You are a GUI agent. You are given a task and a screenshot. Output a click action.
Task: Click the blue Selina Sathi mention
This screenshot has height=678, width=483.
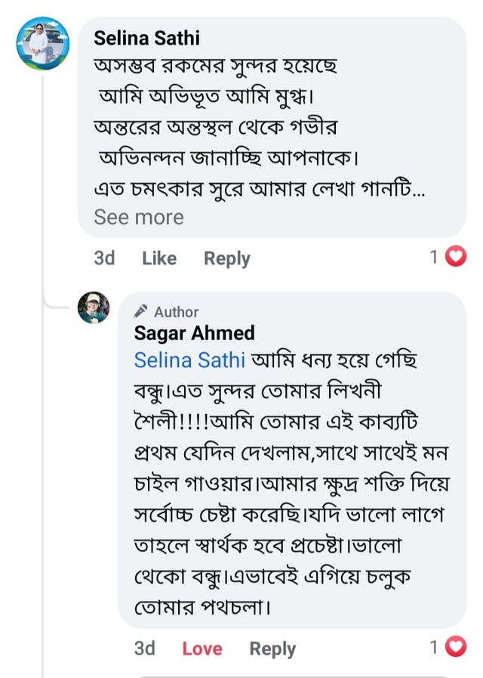(189, 361)
